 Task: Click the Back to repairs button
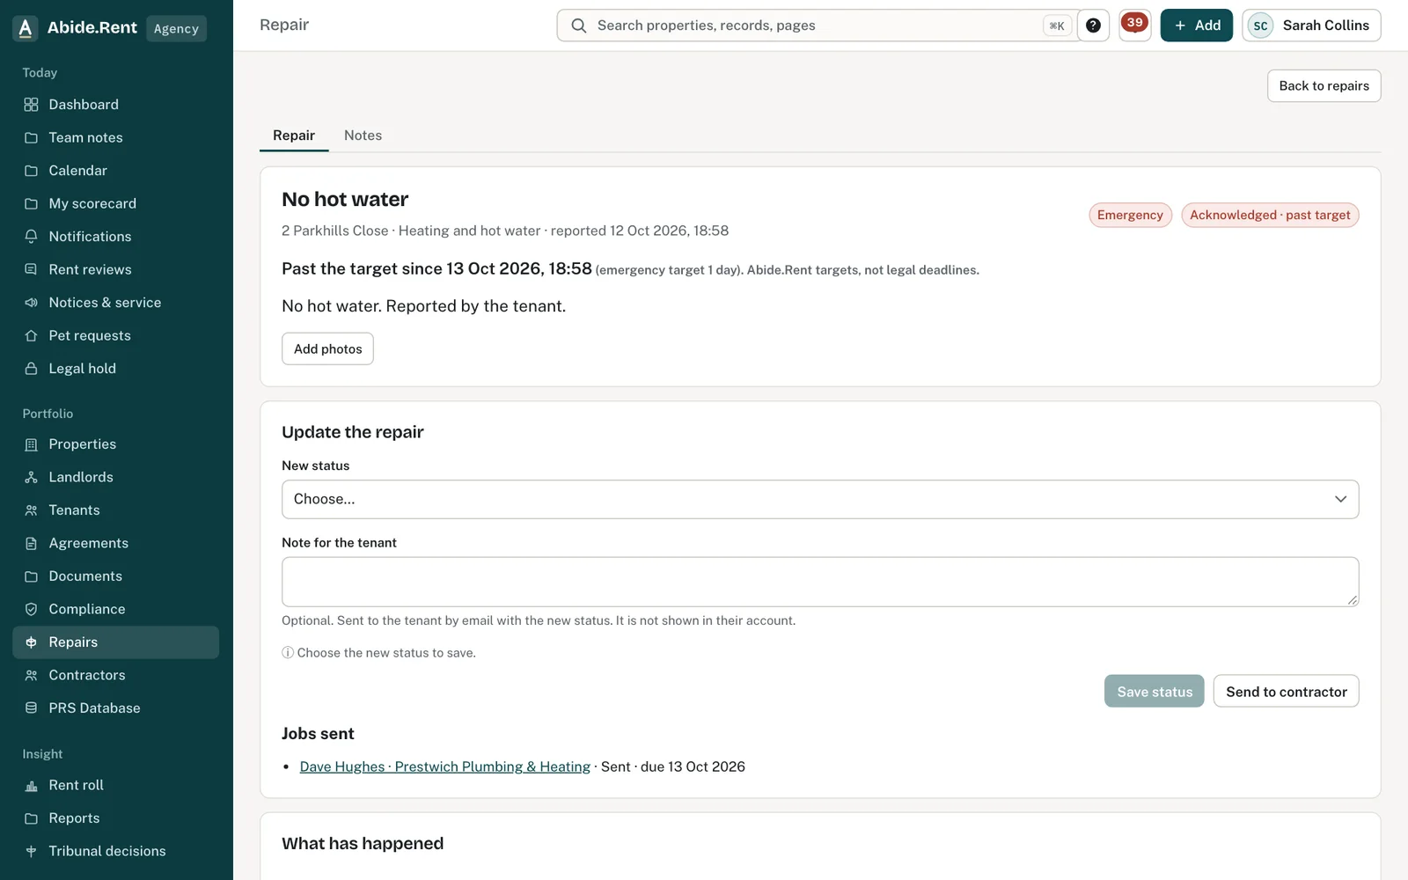1324,85
